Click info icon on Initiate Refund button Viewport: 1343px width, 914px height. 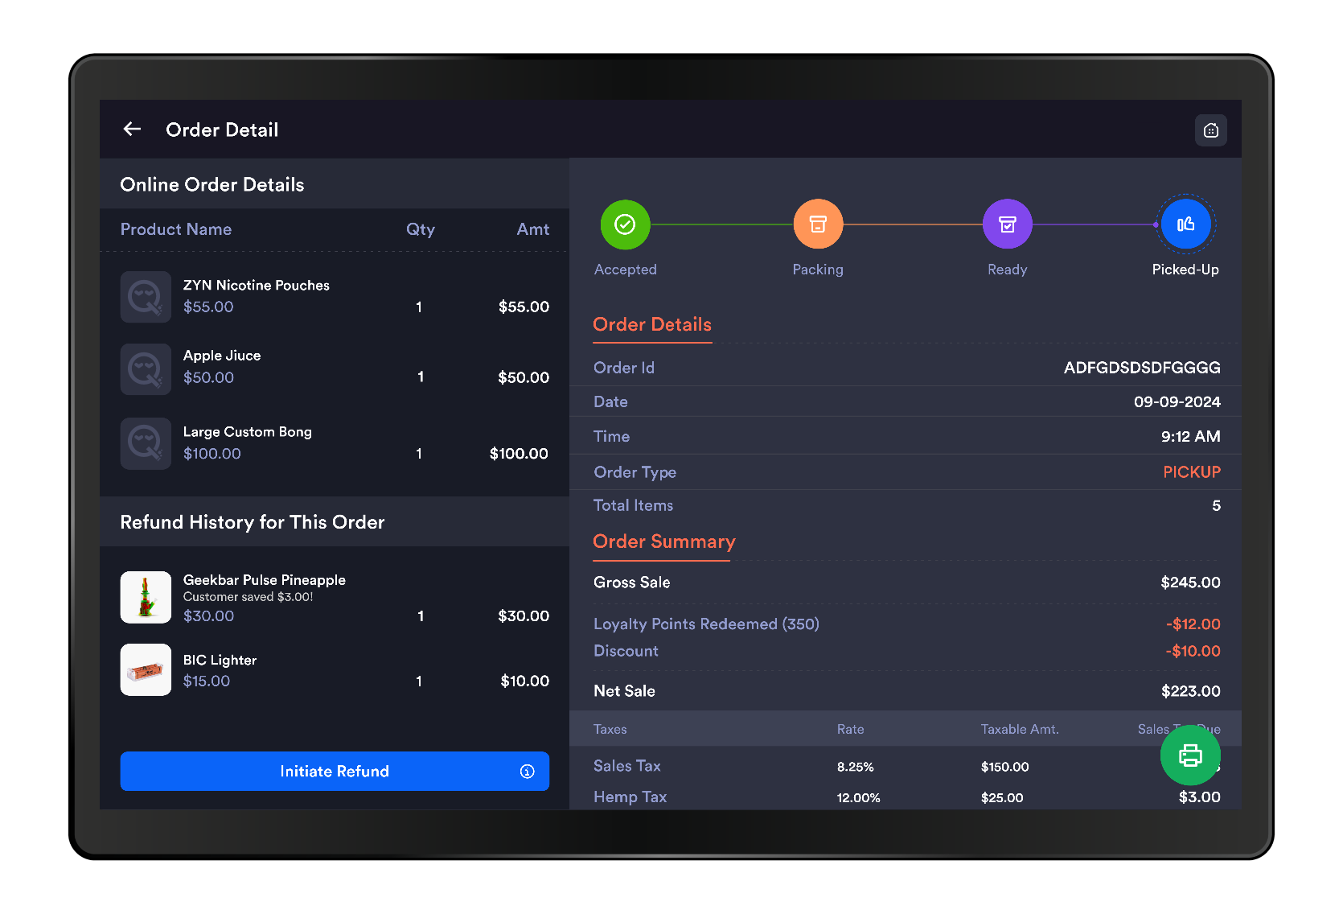pos(527,772)
